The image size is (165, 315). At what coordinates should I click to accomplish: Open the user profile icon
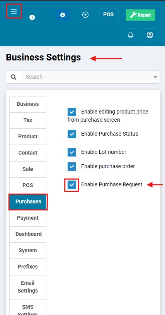[x=150, y=35]
